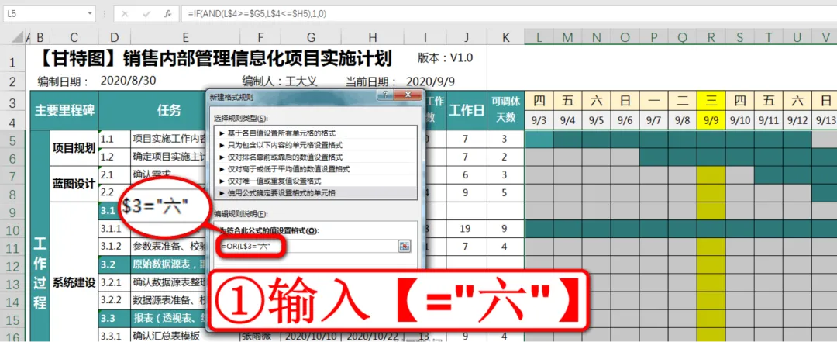This screenshot has width=837, height=342.
Task: Click the 项目规划 milestone cell
Action: coord(74,149)
